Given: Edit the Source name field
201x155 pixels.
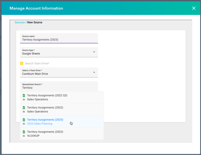Looking at the screenshot, I should pyautogui.click(x=59, y=38).
